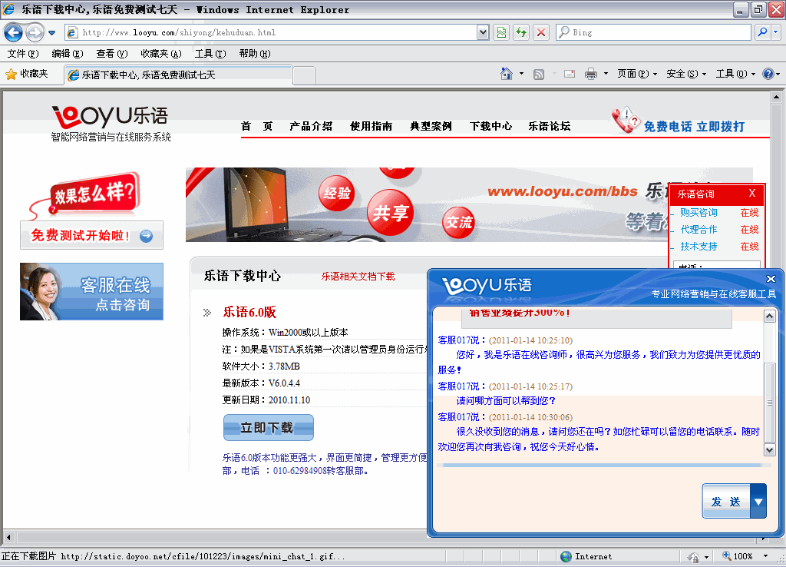Expand the send options dropdown arrow
786x567 pixels.
(x=758, y=501)
